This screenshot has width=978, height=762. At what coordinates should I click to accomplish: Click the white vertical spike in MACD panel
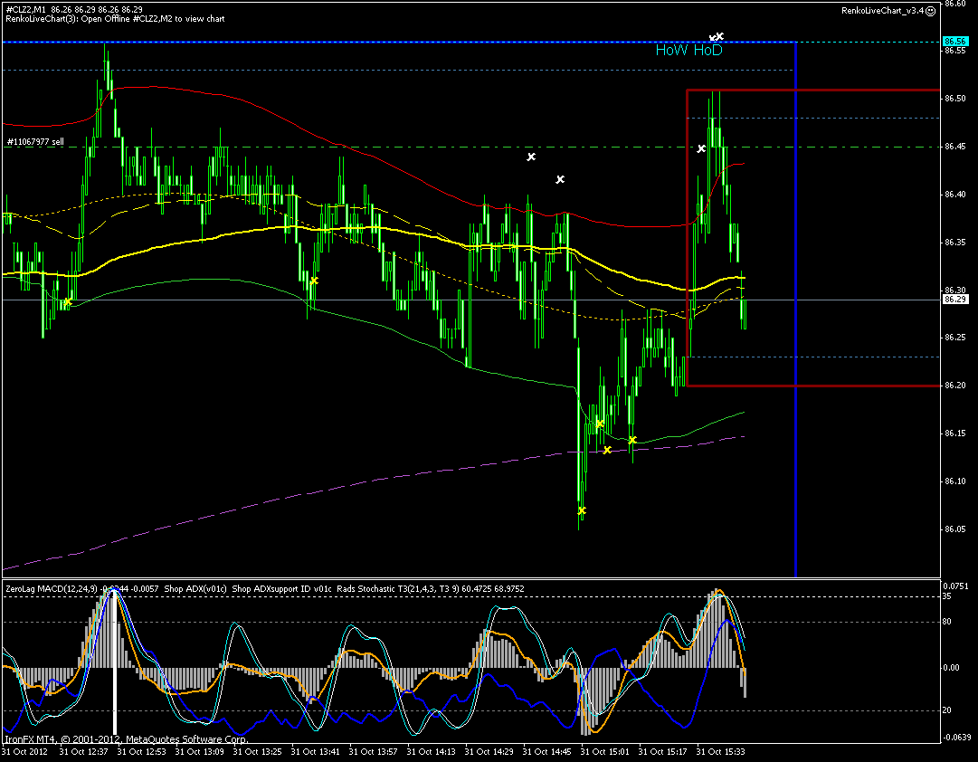[x=115, y=664]
